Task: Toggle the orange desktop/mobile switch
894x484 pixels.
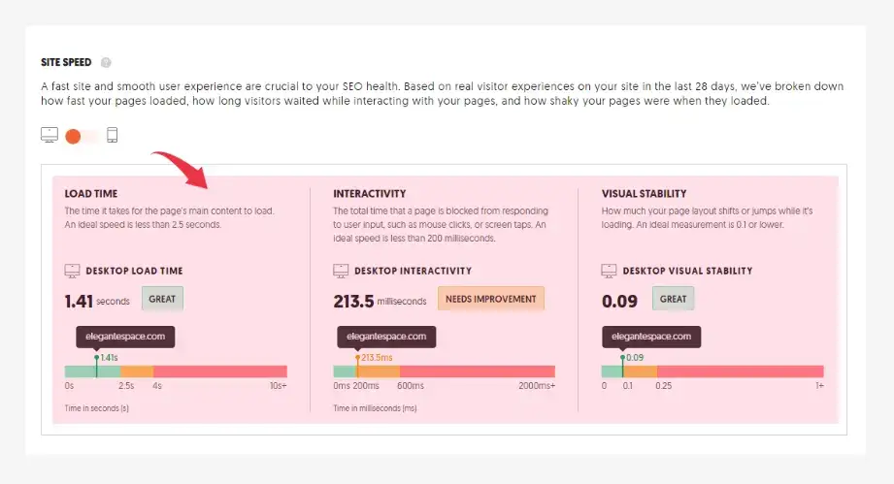Action: pos(80,136)
